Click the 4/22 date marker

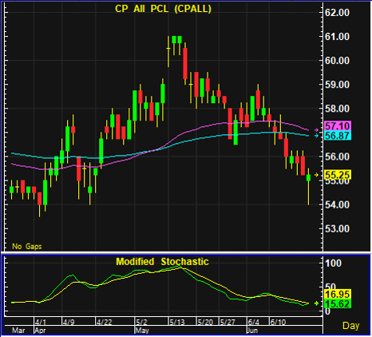pos(105,322)
